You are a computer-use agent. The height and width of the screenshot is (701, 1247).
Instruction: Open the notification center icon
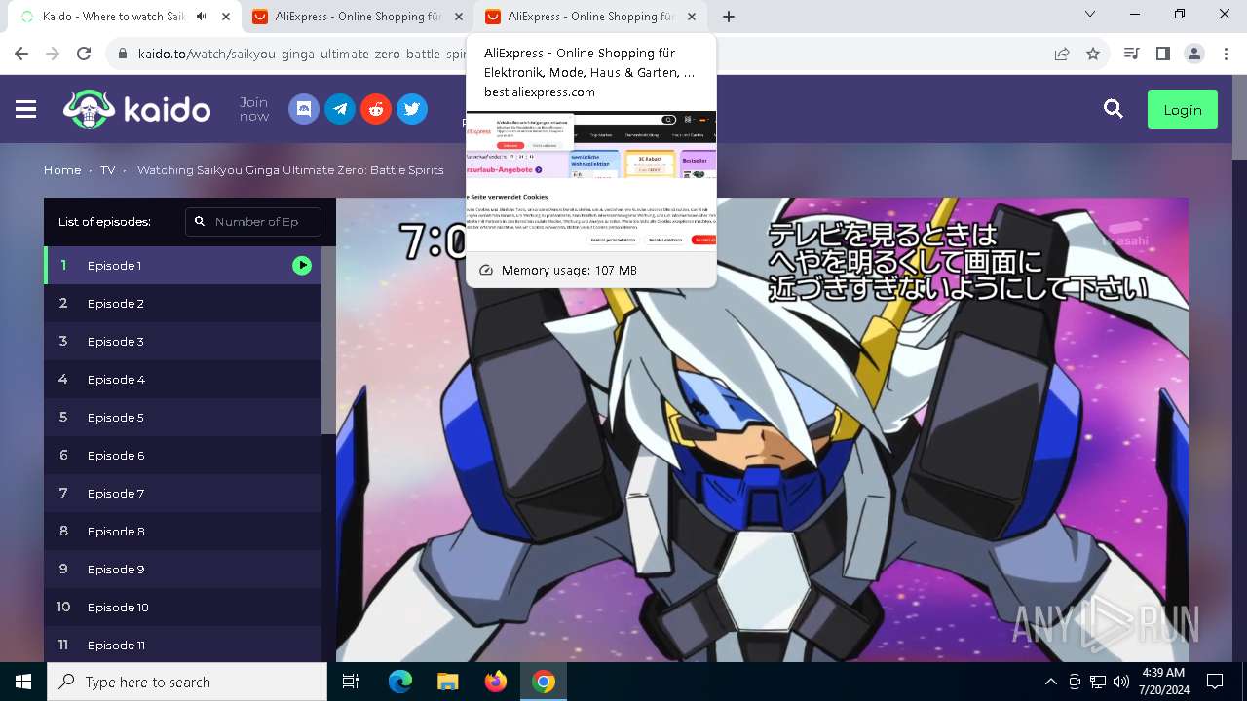pyautogui.click(x=1215, y=682)
